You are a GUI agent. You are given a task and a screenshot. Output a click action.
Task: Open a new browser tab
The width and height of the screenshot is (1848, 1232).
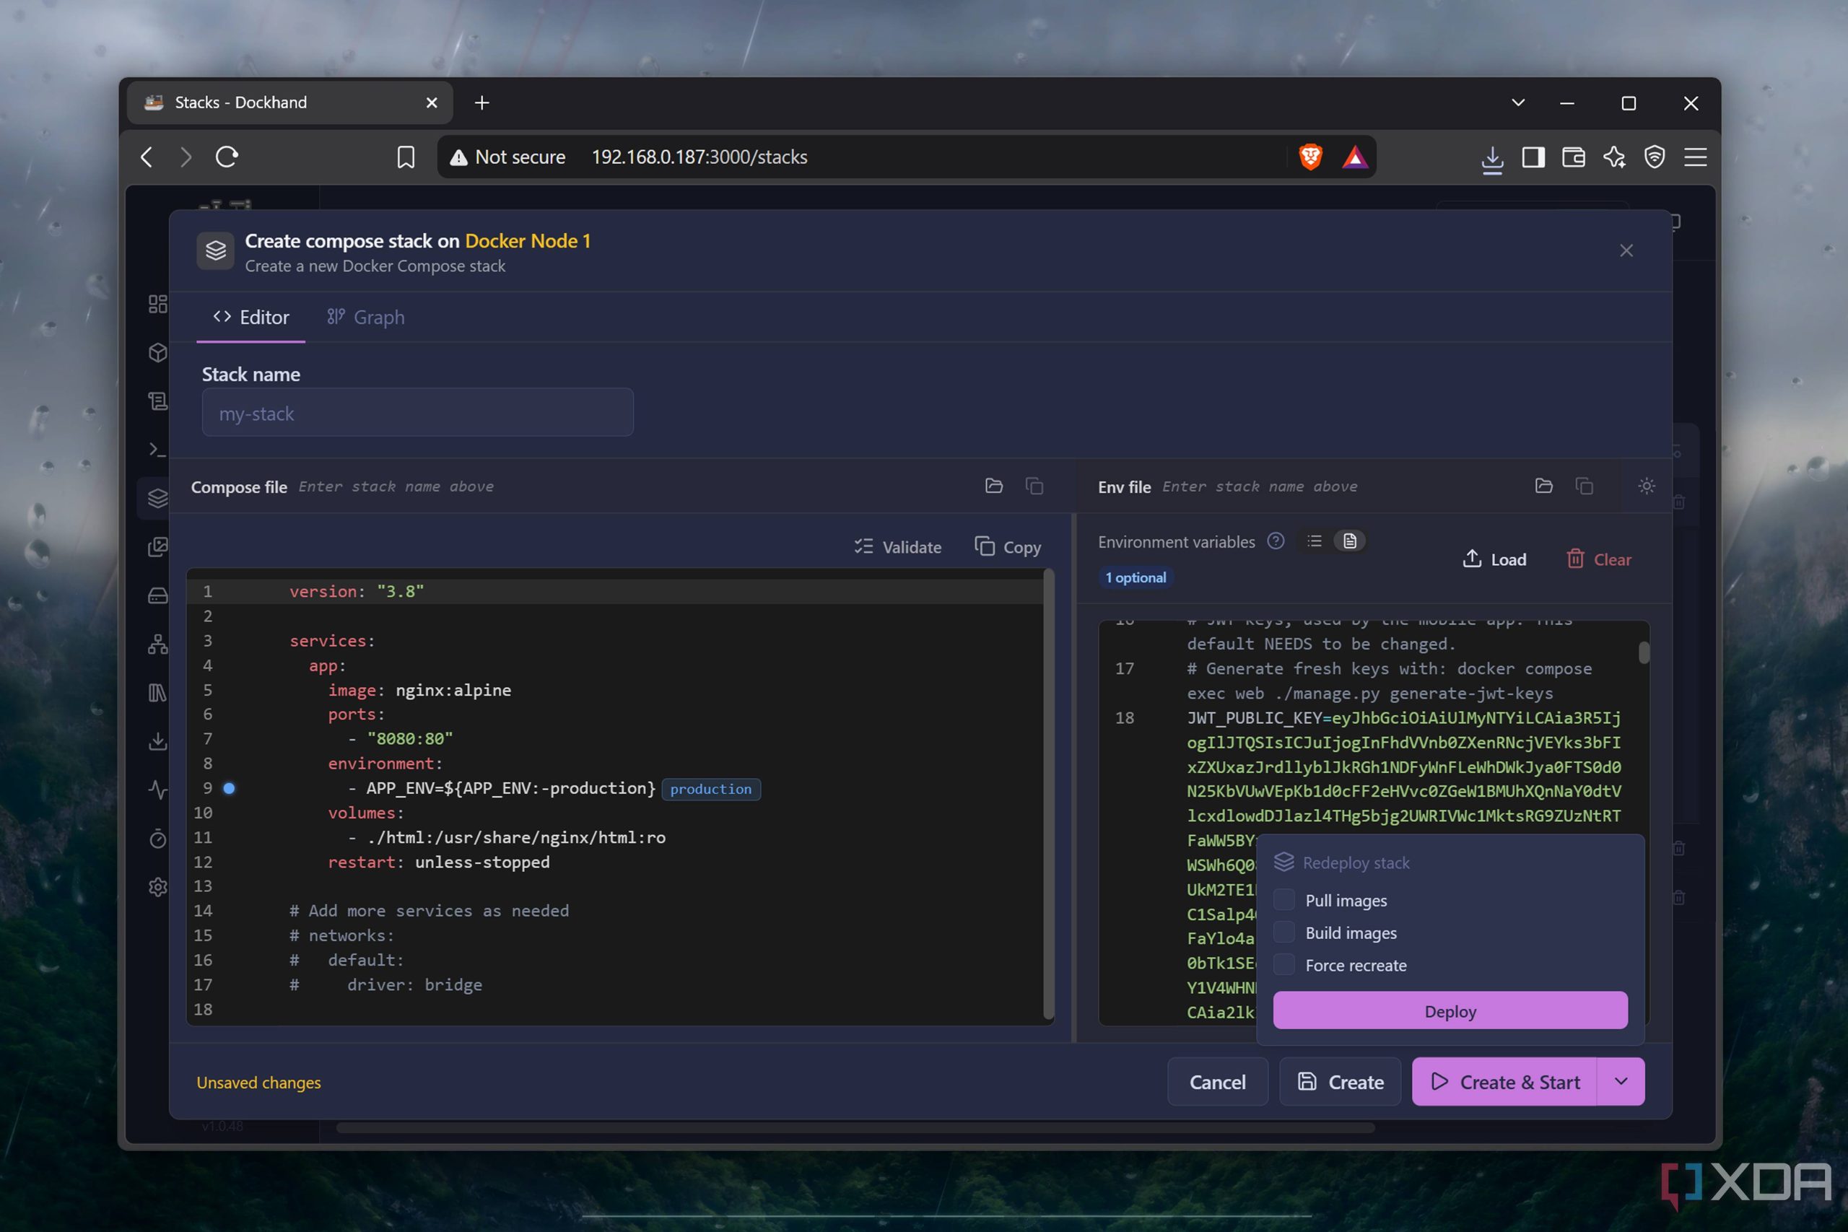tap(481, 103)
